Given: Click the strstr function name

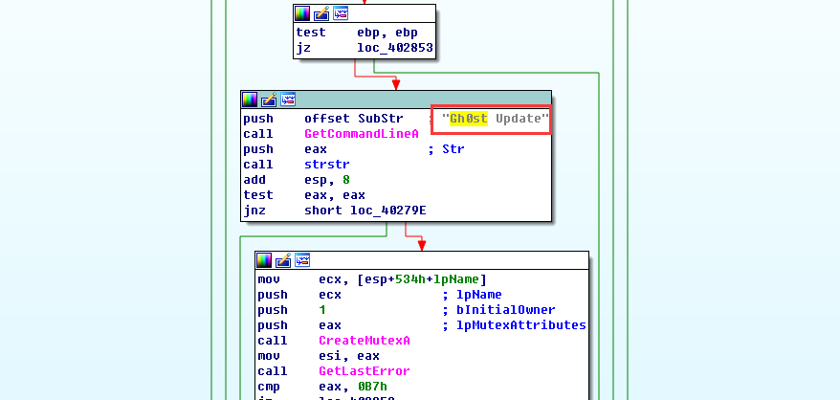Looking at the screenshot, I should [327, 164].
